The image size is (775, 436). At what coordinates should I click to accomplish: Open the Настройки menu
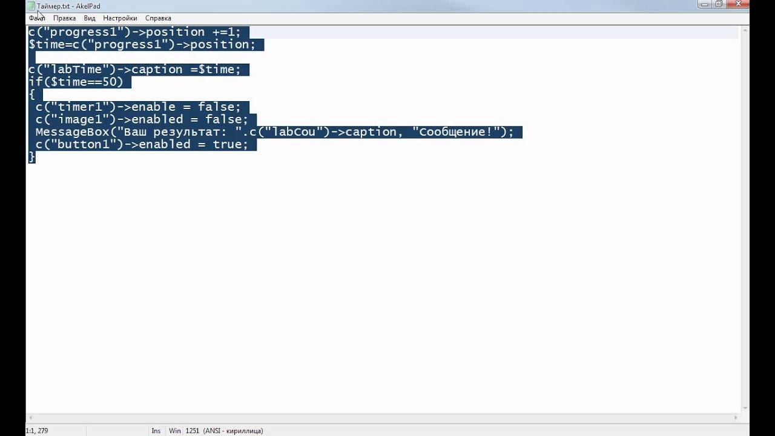pos(120,18)
